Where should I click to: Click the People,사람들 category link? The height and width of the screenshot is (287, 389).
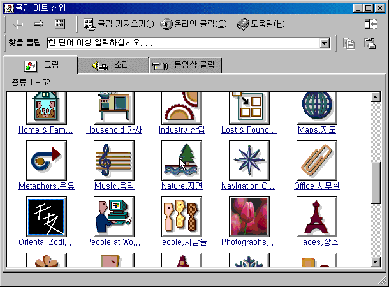click(182, 242)
